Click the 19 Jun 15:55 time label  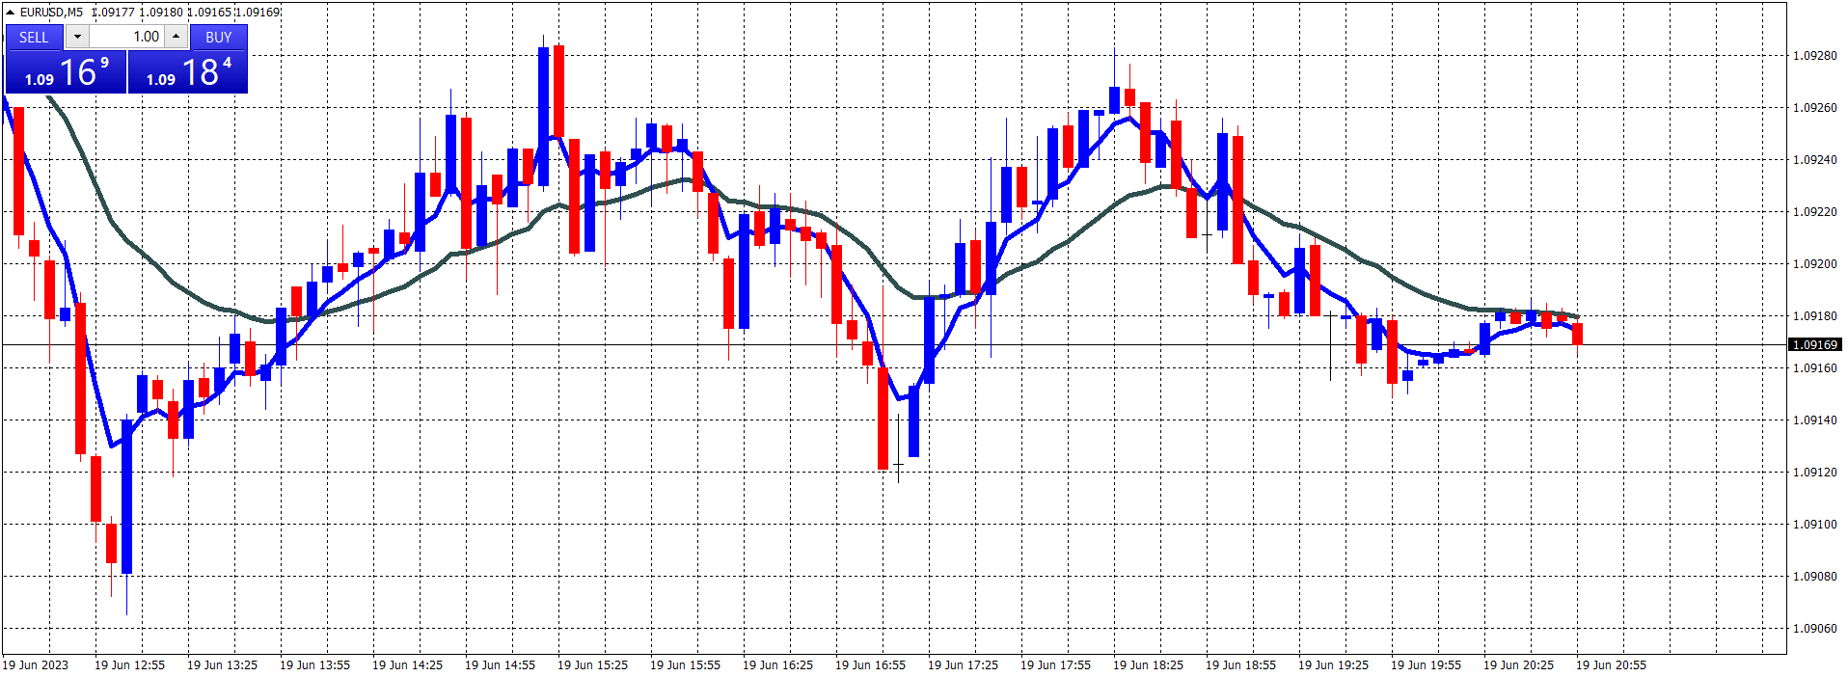685,665
